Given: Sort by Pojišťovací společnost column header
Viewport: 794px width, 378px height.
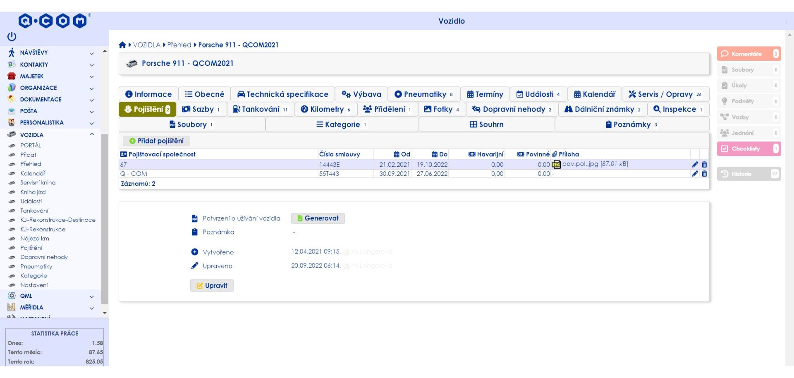Looking at the screenshot, I should 162,154.
